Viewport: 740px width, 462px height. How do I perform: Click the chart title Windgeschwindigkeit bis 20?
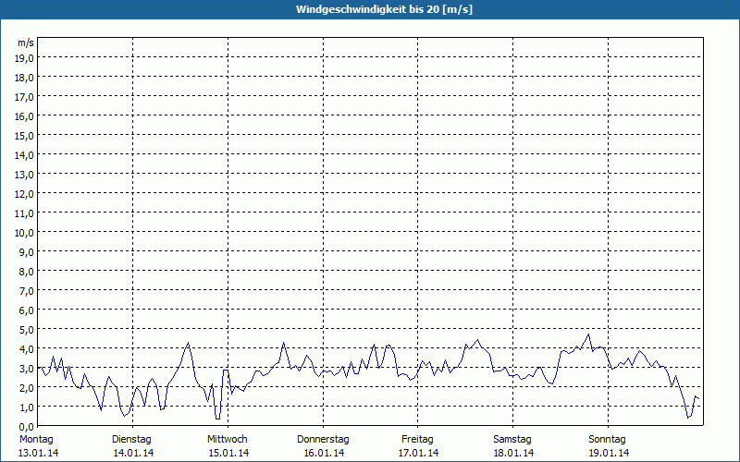(370, 9)
